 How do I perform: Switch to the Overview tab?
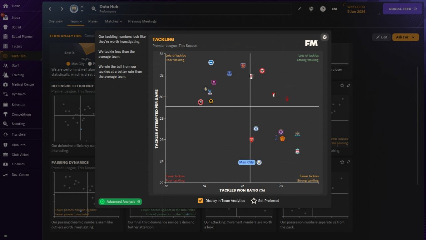(x=56, y=21)
